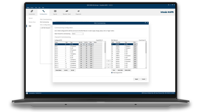Viewport: 201px width, 112px height.
Task: Select the ECG-0 row name cell
Action: point(60,44)
